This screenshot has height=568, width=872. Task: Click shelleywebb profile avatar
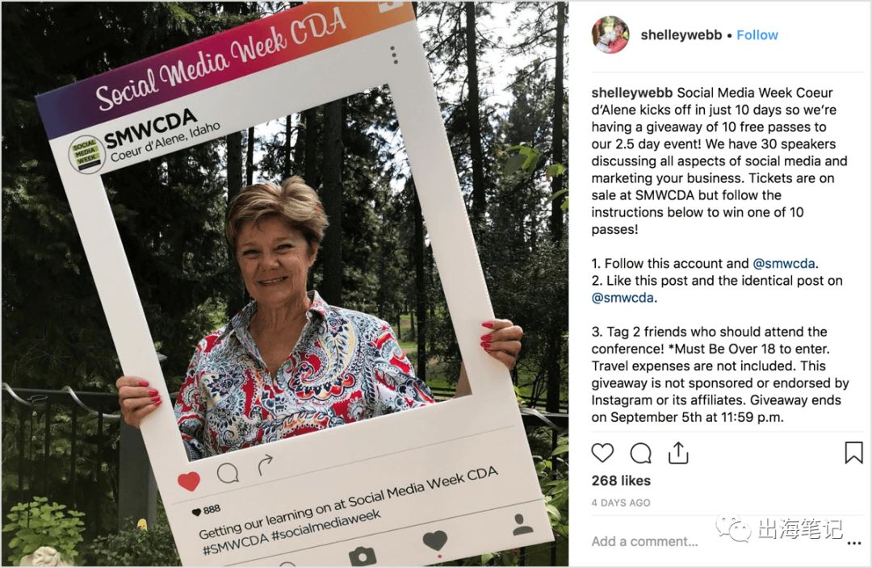[x=610, y=35]
